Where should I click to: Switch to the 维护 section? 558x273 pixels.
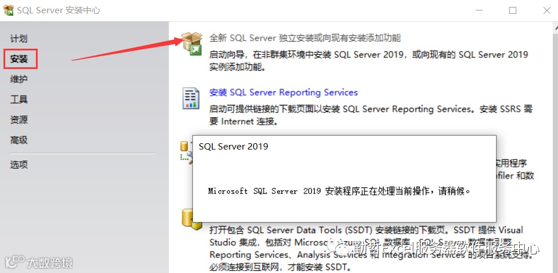click(19, 79)
